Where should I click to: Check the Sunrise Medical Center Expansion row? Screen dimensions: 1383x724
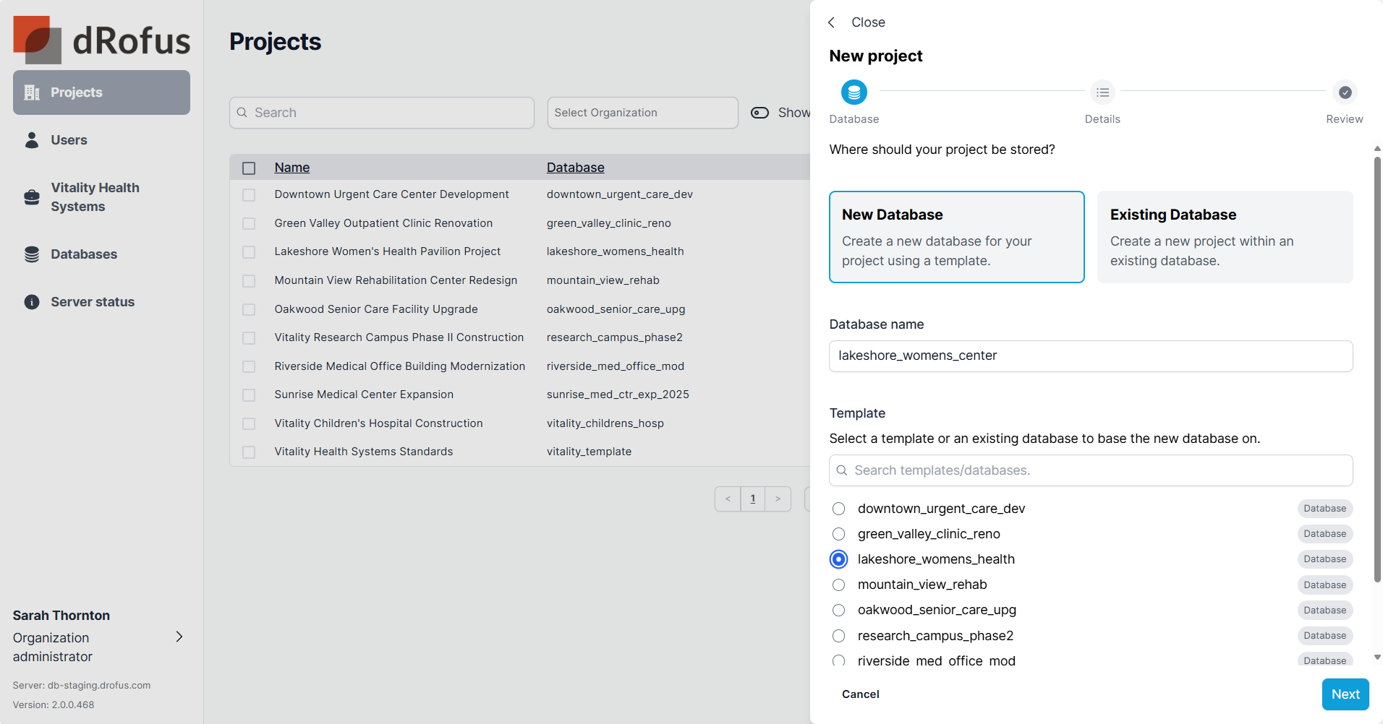click(x=249, y=395)
